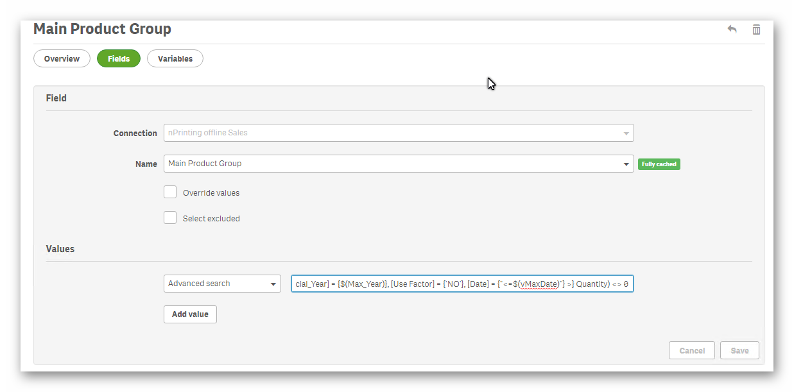The width and height of the screenshot is (794, 392).
Task: Open the Variables tab
Action: click(175, 58)
